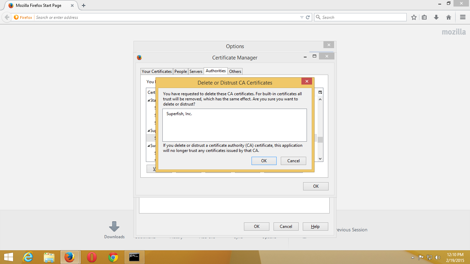
Task: Confirm deletion with OK in Delete CA dialog
Action: tap(264, 161)
